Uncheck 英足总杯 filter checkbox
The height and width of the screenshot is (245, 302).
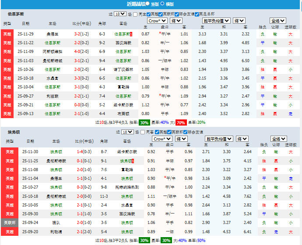[197, 14]
